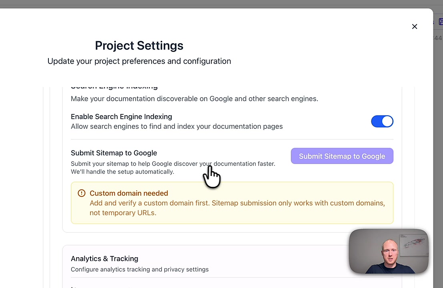Click the Make your documentation discoverable description
Viewport: 443px width, 288px height.
pyautogui.click(x=194, y=99)
